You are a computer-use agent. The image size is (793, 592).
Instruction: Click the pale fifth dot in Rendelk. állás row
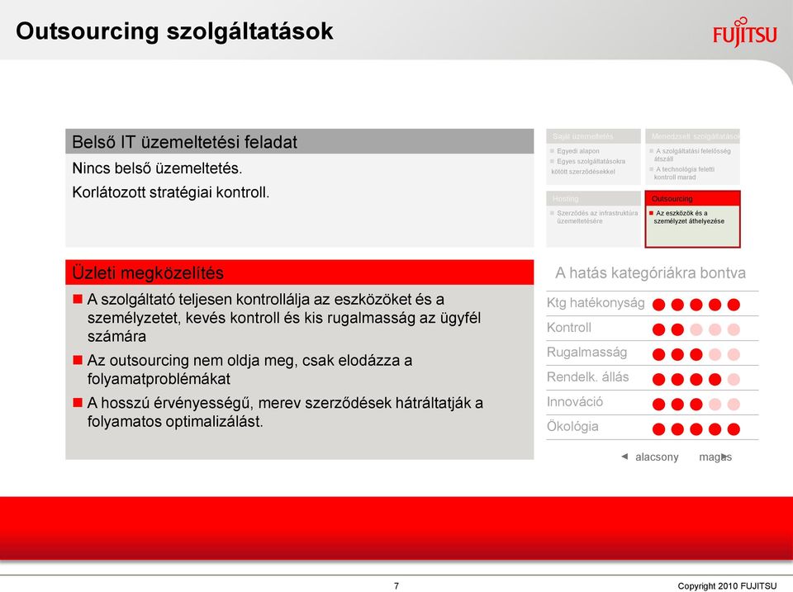coord(734,379)
